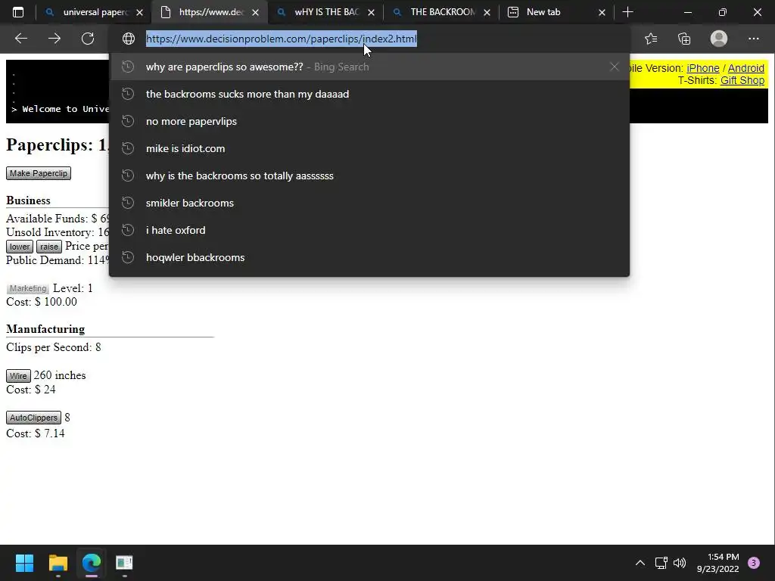The width and height of the screenshot is (775, 581).
Task: Go back to previous page
Action: (x=21, y=39)
